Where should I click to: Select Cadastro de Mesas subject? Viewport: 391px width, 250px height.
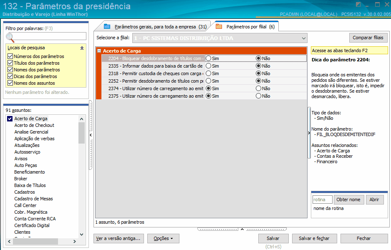click(x=33, y=199)
